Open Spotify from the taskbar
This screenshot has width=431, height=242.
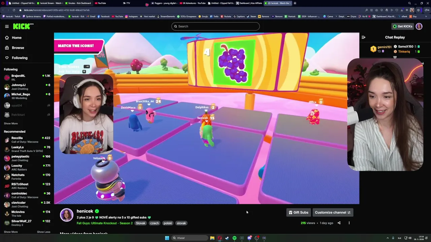[234, 238]
